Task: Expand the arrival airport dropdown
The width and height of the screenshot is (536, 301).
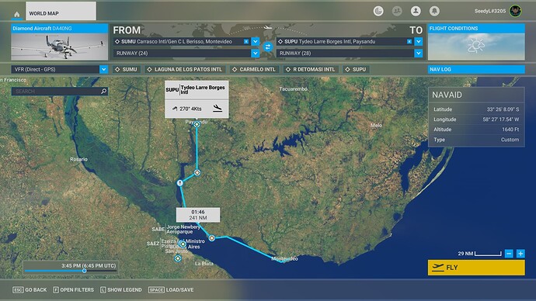Action: (419, 41)
